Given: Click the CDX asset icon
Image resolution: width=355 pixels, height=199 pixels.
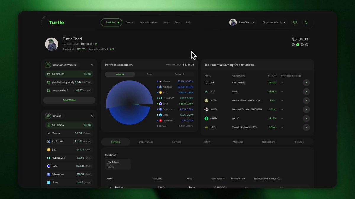Looking at the screenshot, I should [x=206, y=83].
